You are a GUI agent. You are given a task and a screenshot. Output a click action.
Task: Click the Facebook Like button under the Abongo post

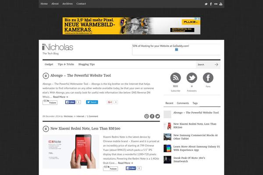[70, 102]
